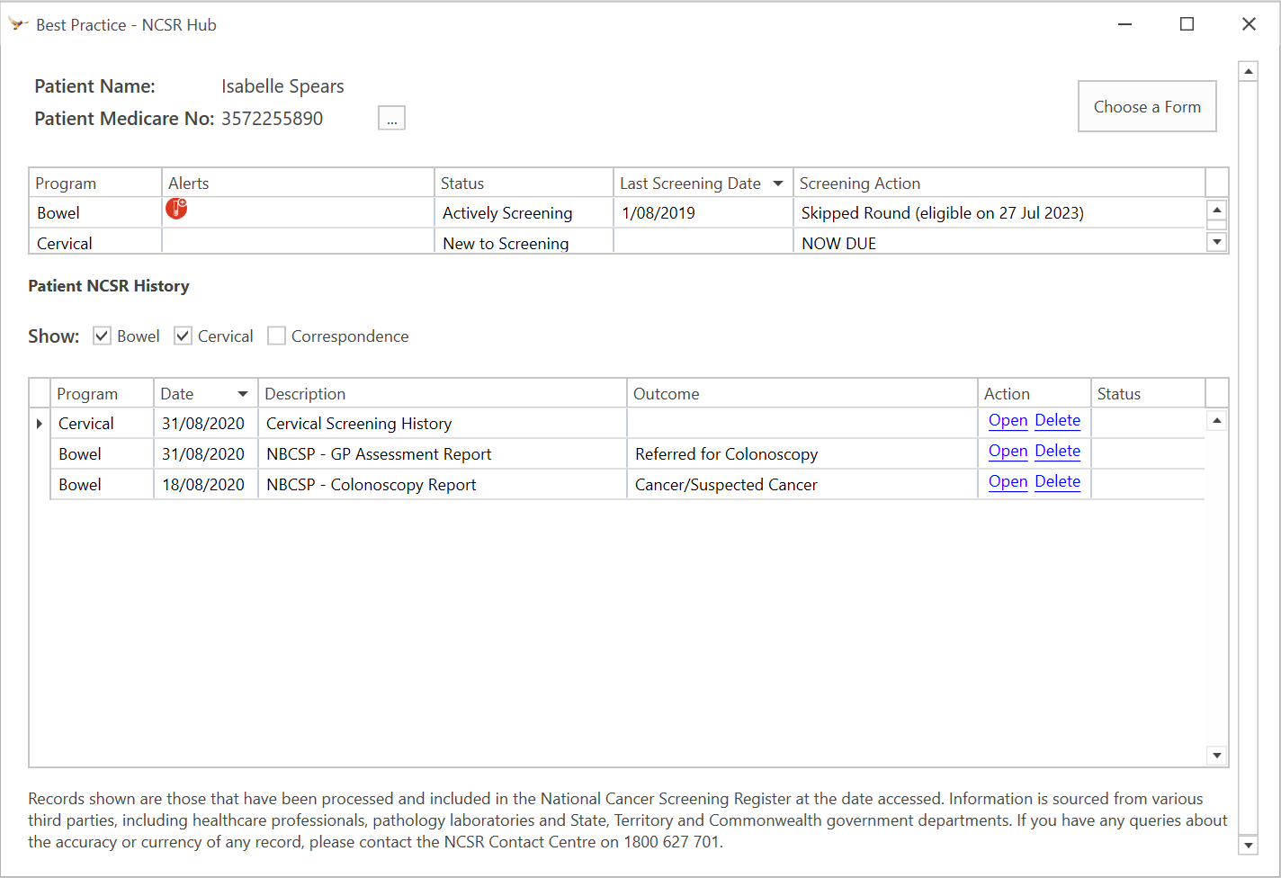Screen dimensions: 1281x878
Task: Open the Cervical Screening History record
Action: pos(1008,420)
